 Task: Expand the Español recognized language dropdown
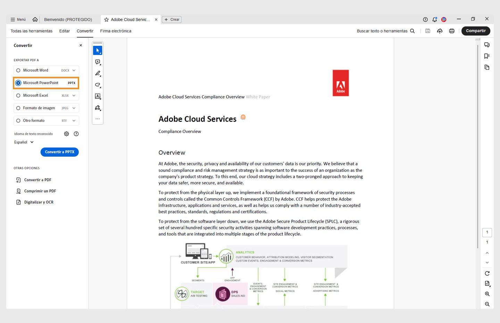[24, 142]
